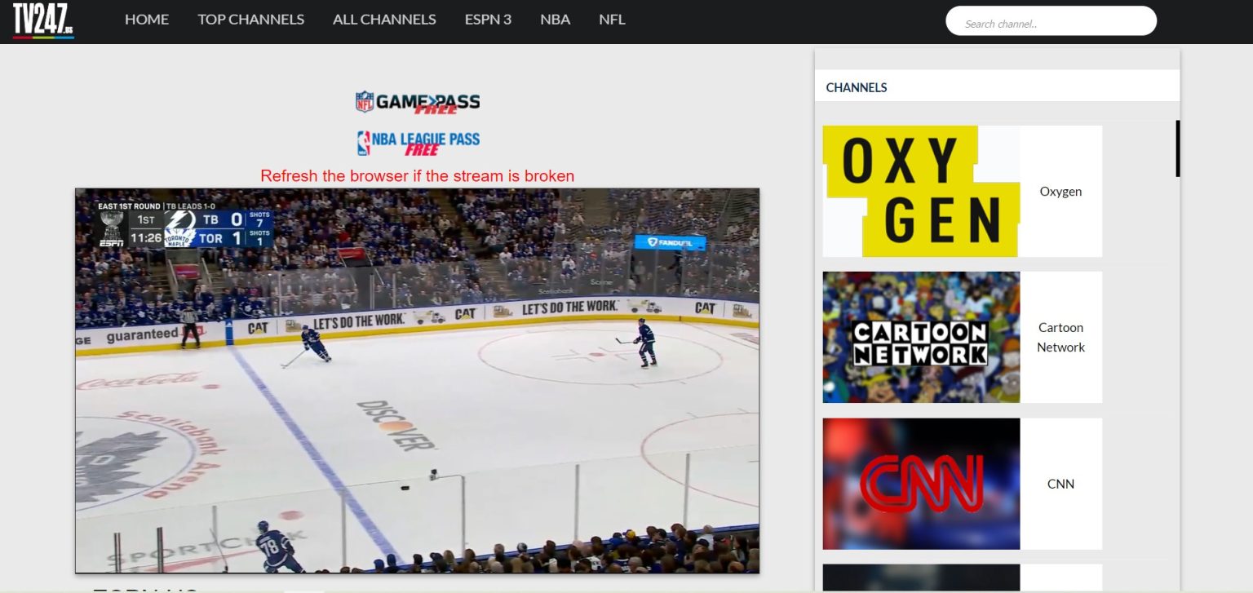Viewport: 1253px width, 593px height.
Task: Open the NFL section
Action: (x=611, y=20)
